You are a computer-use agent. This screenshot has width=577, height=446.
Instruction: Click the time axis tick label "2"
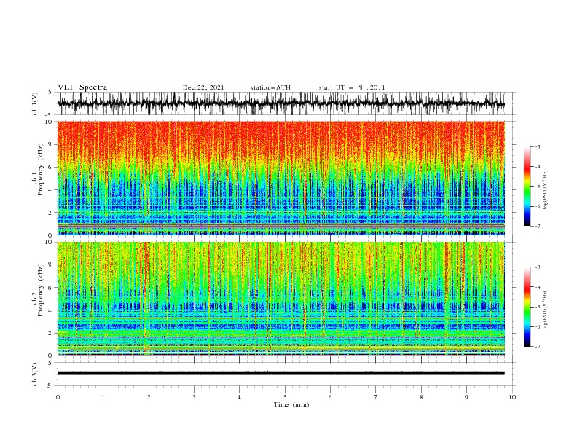pyautogui.click(x=149, y=397)
